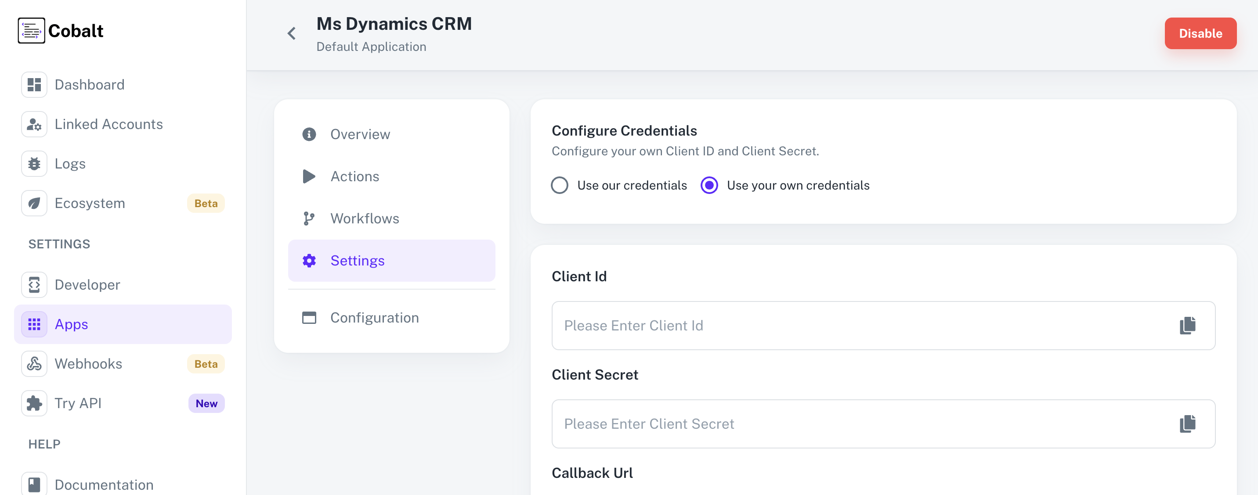This screenshot has height=495, width=1258.
Task: Copy the Client Secret value
Action: (x=1187, y=424)
